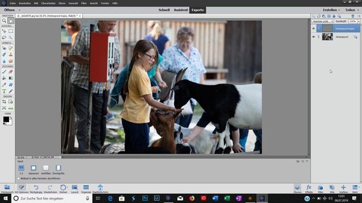Click the Ausfüllen fill screen button

tap(46, 170)
